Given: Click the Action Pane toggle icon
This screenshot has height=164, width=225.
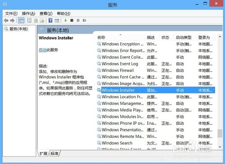Looking at the screenshot, I should (x=57, y=21).
